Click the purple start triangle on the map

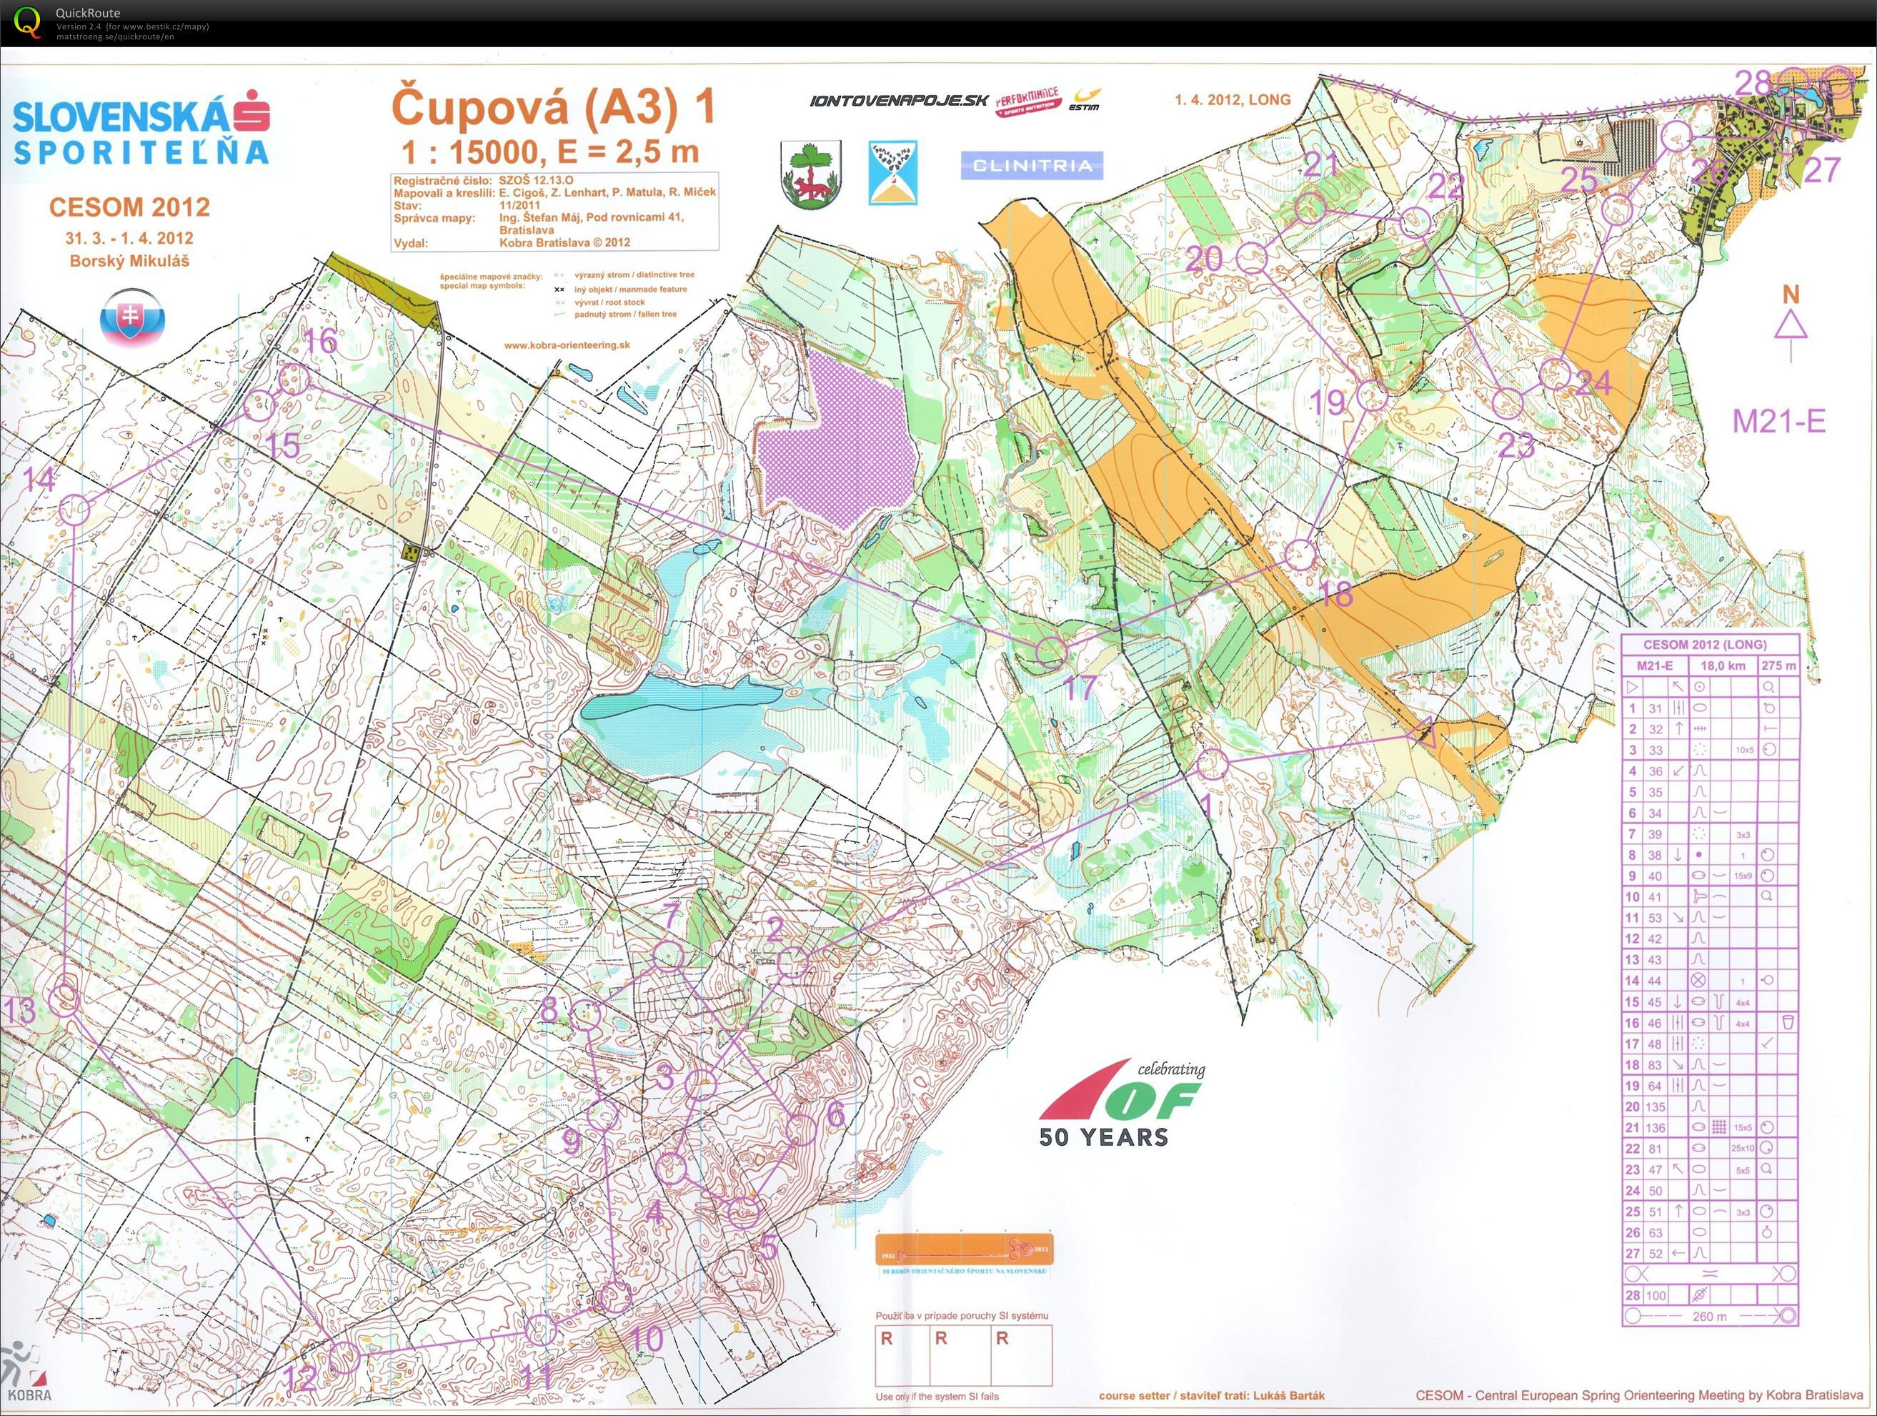1425,733
